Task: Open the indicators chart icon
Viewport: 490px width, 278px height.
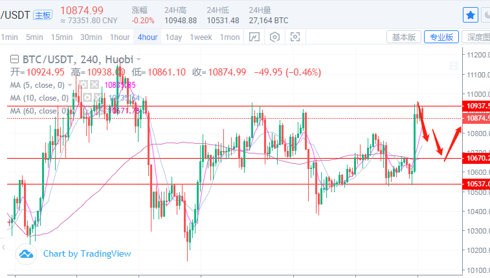Action: pyautogui.click(x=255, y=37)
